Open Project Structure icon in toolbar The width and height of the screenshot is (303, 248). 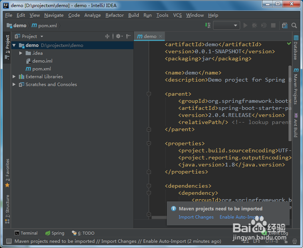pos(285,25)
